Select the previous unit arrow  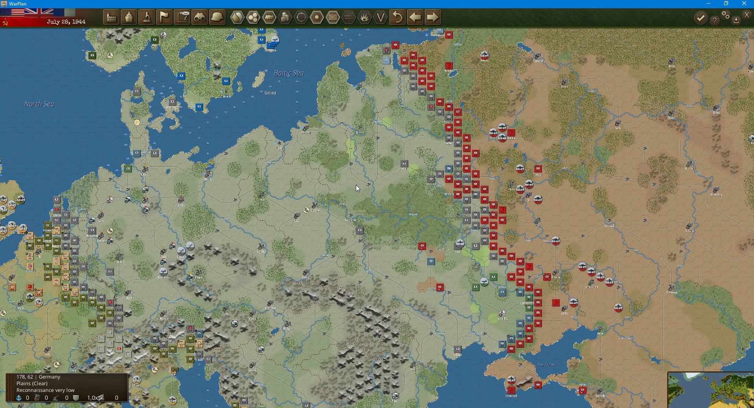[415, 18]
